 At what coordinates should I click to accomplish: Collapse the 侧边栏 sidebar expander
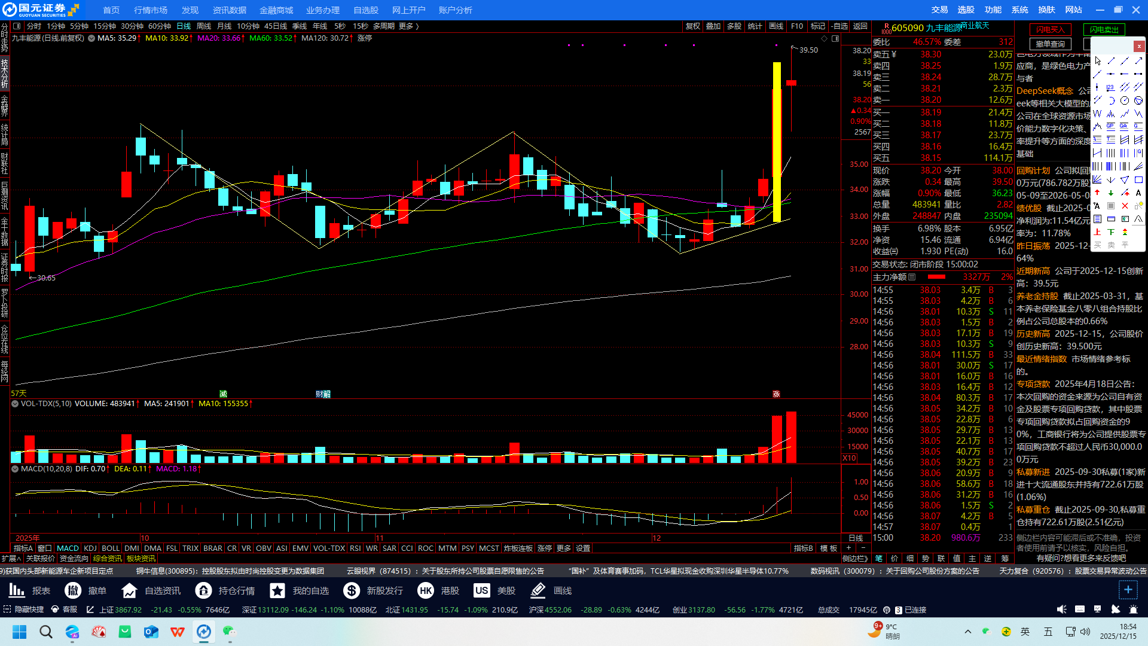tap(855, 559)
